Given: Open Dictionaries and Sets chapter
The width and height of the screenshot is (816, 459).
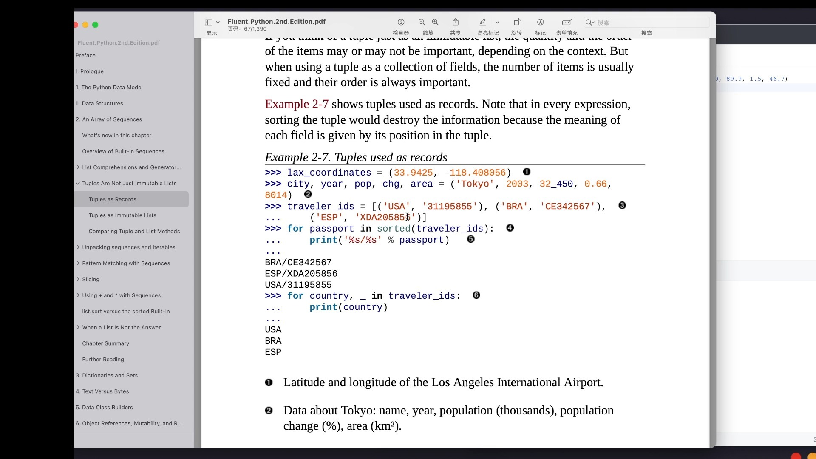Looking at the screenshot, I should pos(107,375).
